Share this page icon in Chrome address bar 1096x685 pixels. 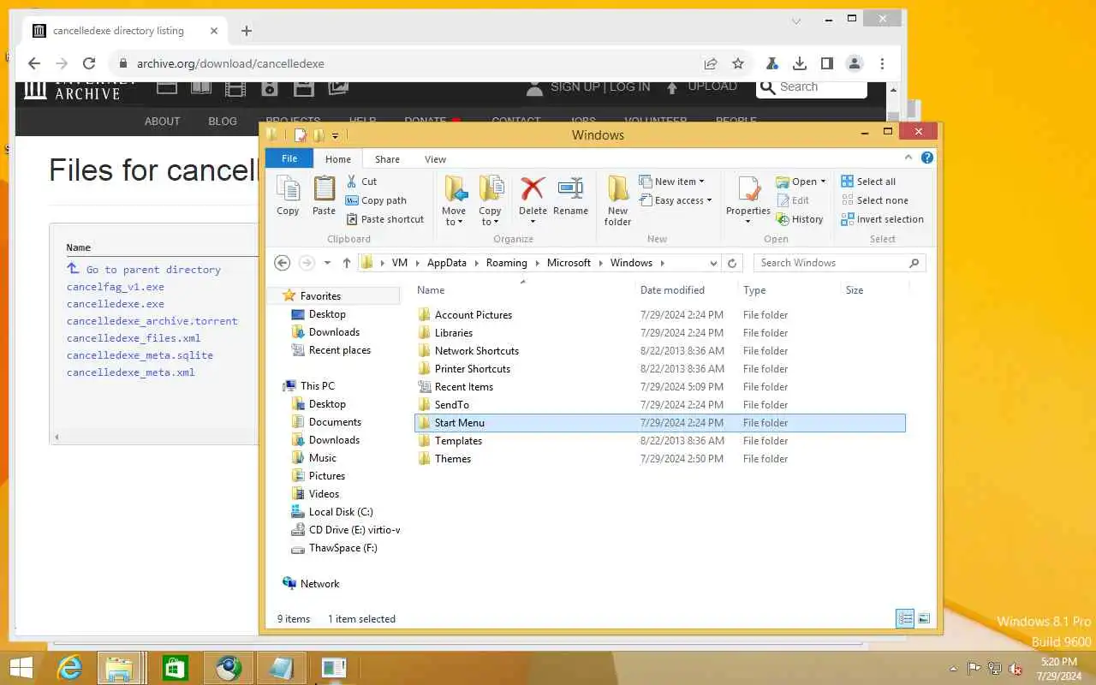711,63
